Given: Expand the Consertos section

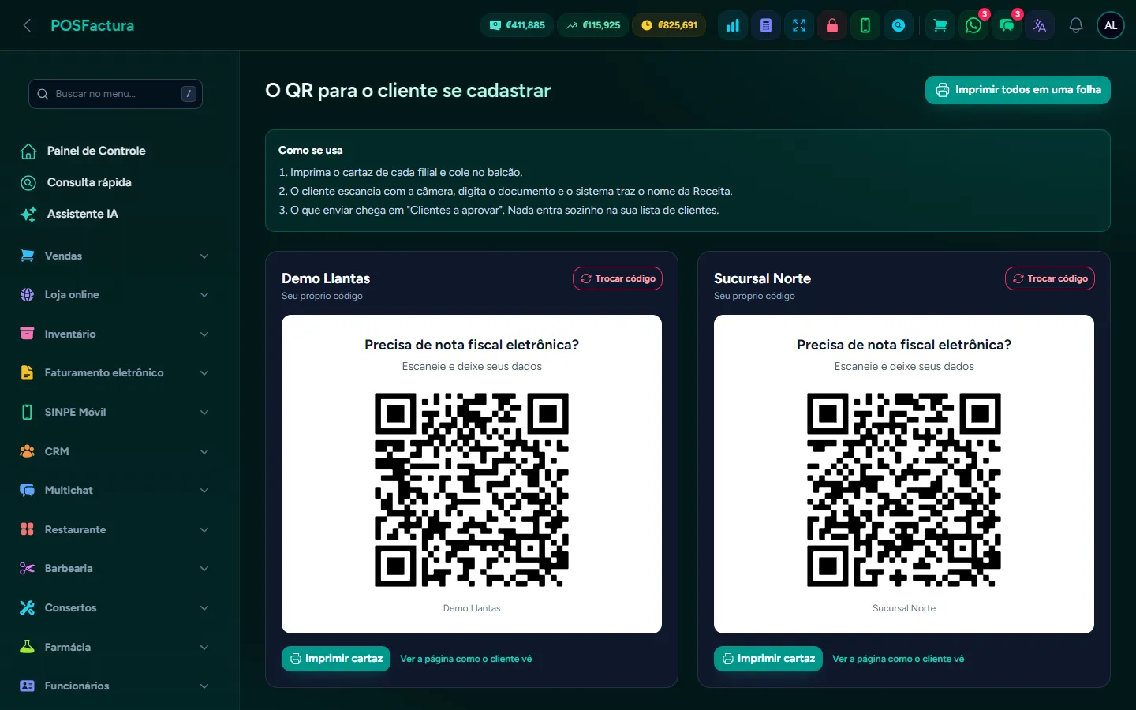Looking at the screenshot, I should tap(115, 607).
